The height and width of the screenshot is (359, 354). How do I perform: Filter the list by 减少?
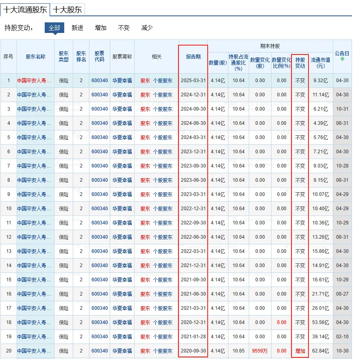(147, 28)
